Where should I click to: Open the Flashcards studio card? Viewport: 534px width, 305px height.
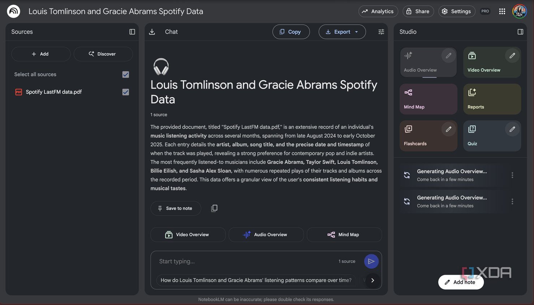click(x=428, y=136)
